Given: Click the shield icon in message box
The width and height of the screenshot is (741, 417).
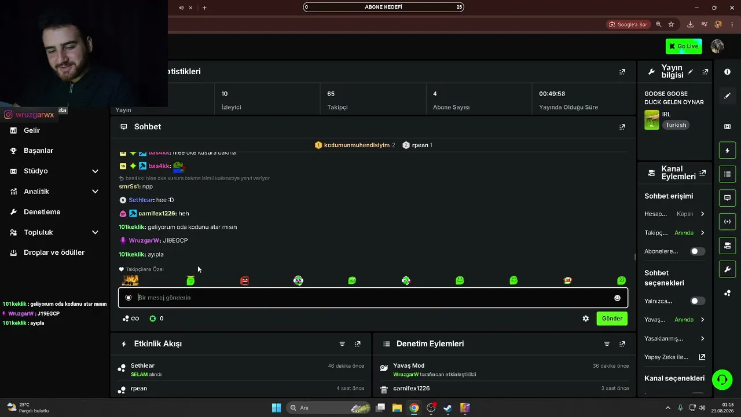Looking at the screenshot, I should pyautogui.click(x=129, y=298).
